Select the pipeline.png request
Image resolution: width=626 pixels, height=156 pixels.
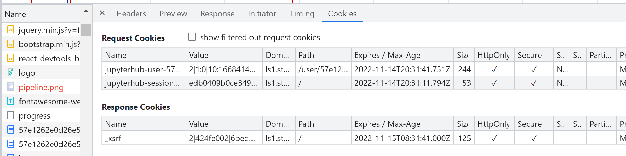tap(41, 87)
